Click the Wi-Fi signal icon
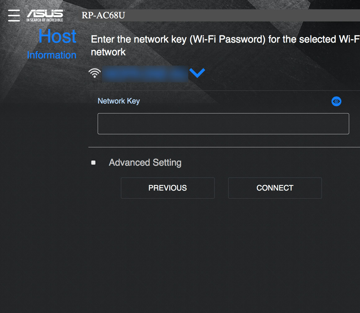The height and width of the screenshot is (313, 360). point(95,73)
